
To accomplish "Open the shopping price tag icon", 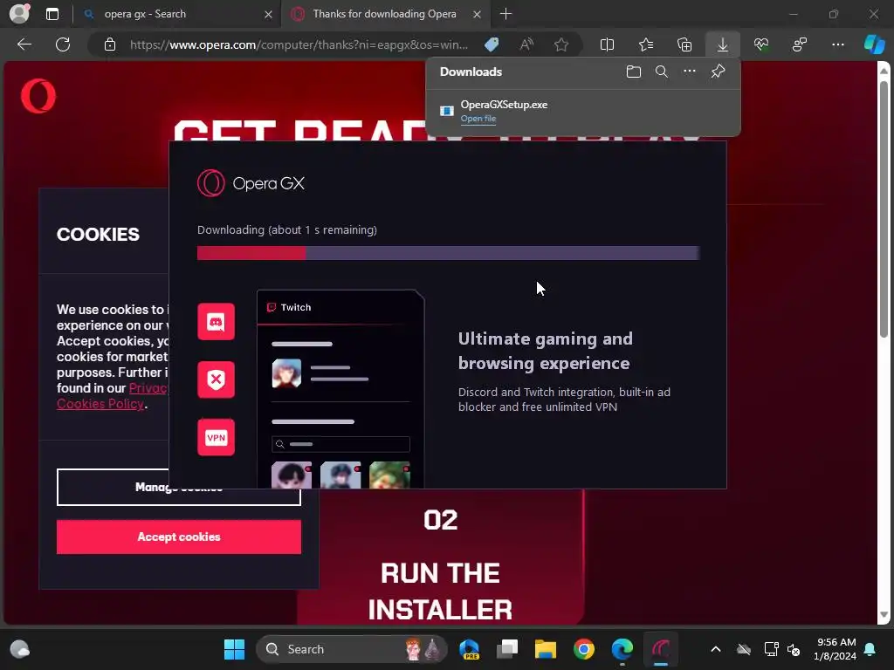I will tap(492, 44).
